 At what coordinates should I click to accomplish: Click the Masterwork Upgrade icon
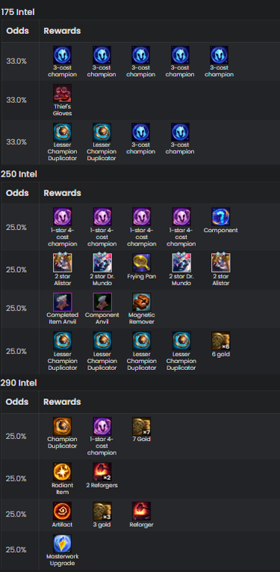[x=62, y=544]
